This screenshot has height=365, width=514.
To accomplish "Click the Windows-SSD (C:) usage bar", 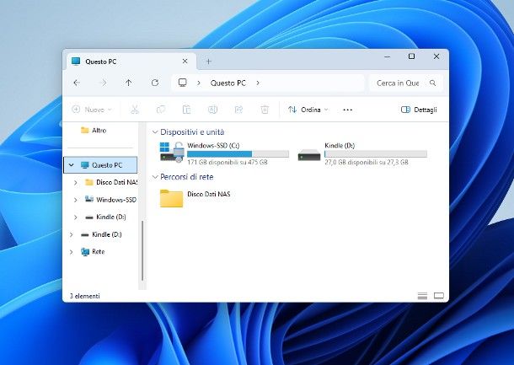I will (238, 153).
